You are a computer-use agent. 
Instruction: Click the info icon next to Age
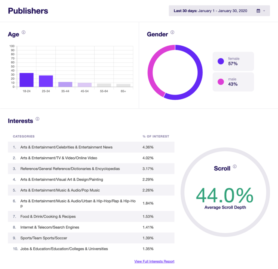click(x=24, y=32)
